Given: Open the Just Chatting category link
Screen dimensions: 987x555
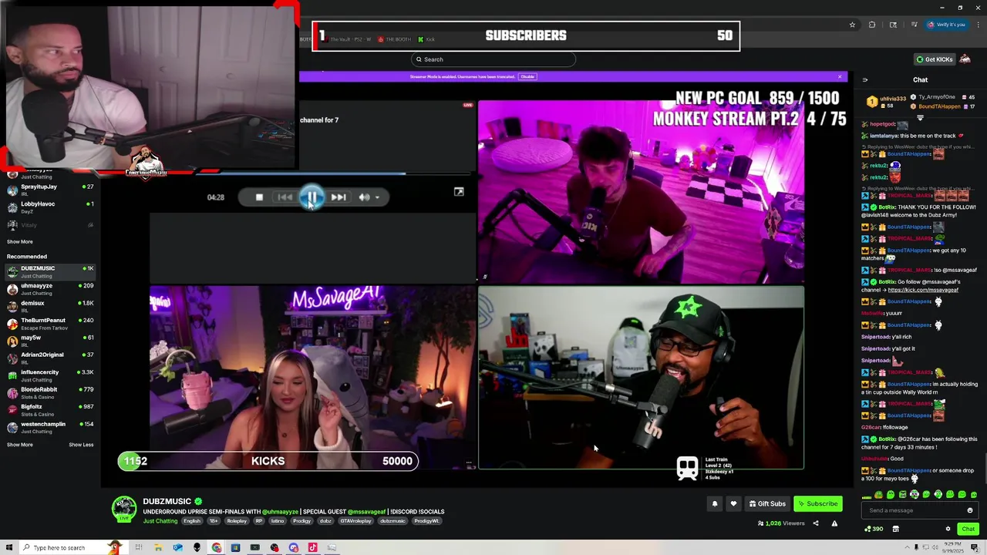Looking at the screenshot, I should point(160,521).
